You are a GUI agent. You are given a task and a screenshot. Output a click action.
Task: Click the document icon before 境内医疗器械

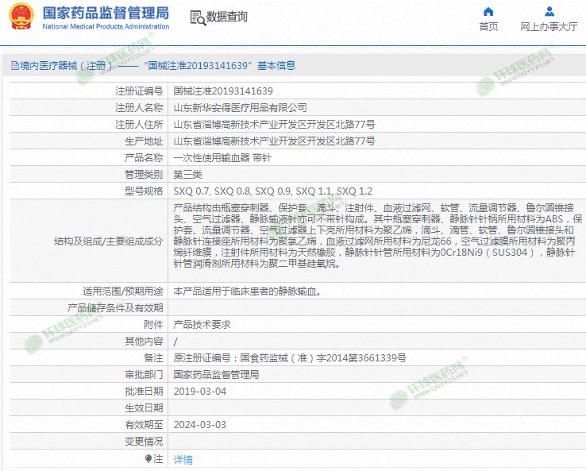[15, 65]
